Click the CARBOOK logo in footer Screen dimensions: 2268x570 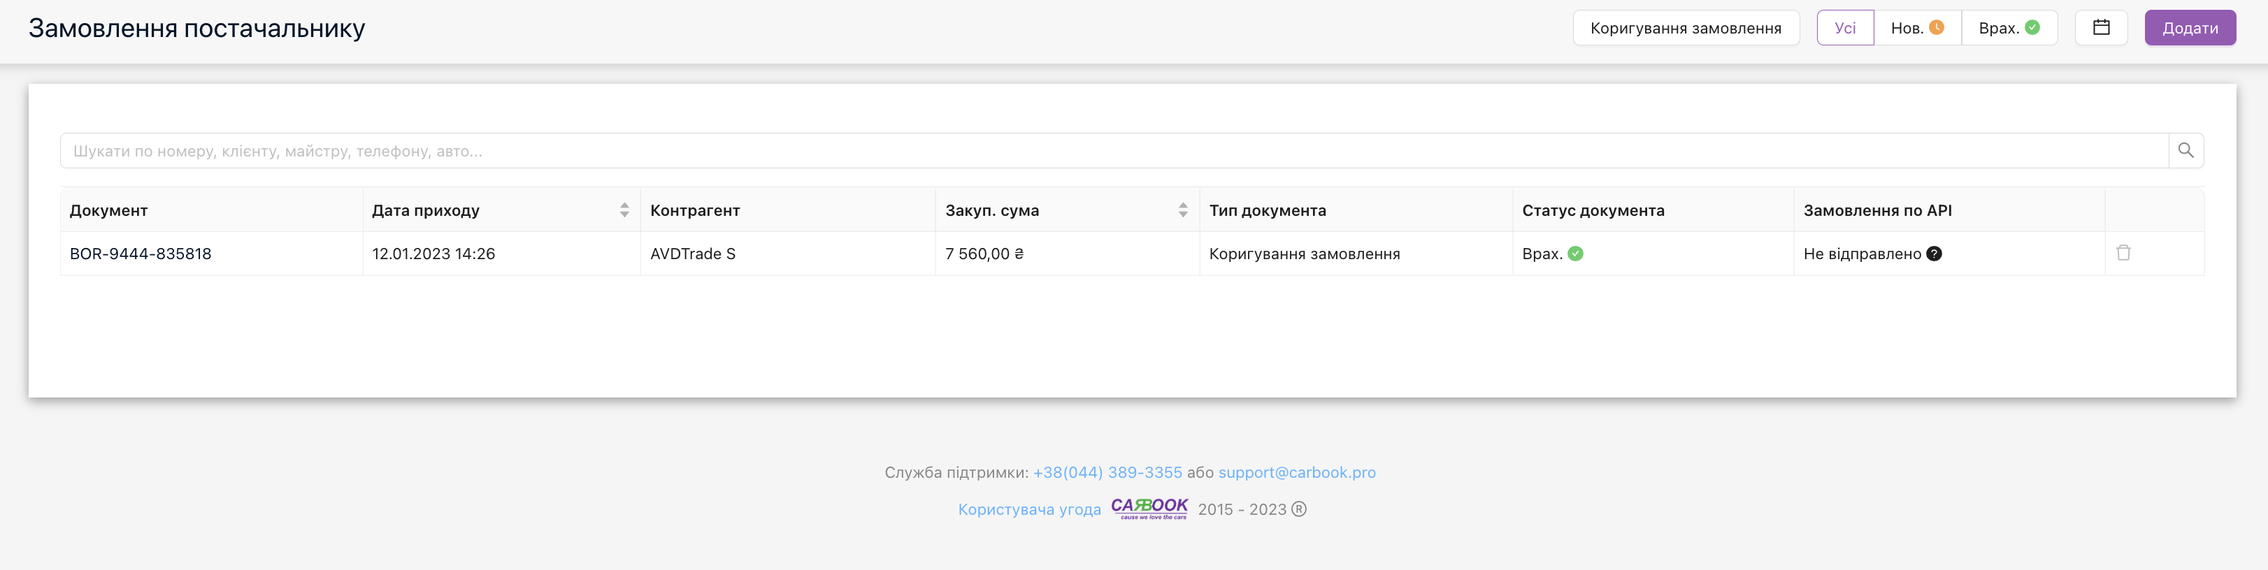coord(1149,508)
